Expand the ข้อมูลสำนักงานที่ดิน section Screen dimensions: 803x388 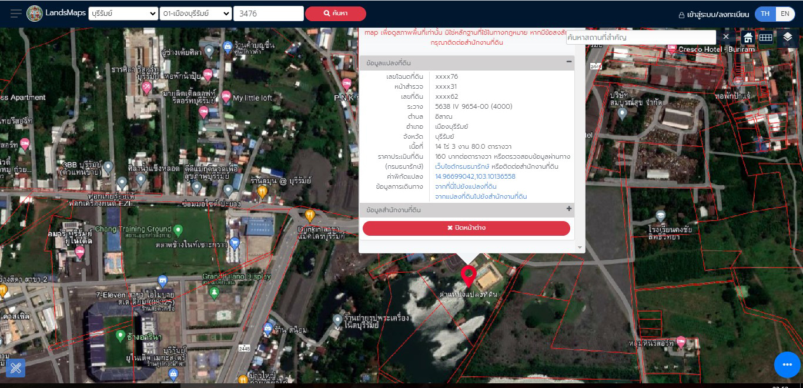[x=568, y=209]
